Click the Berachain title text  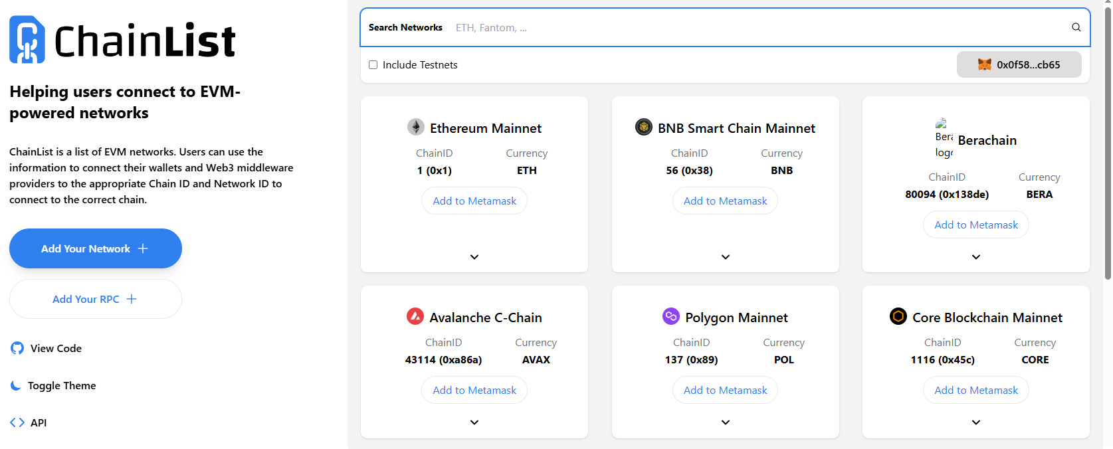[x=987, y=140]
